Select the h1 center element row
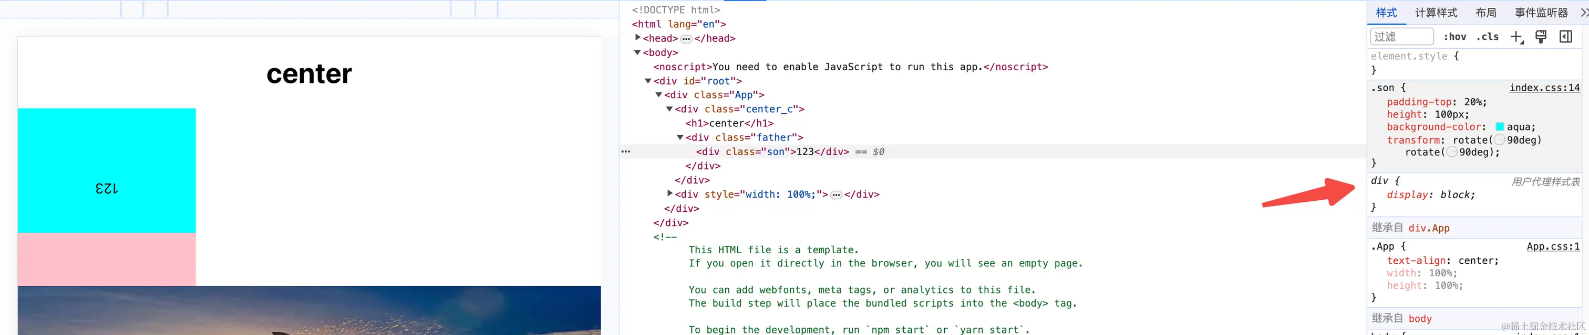1589x335 pixels. pyautogui.click(x=729, y=123)
